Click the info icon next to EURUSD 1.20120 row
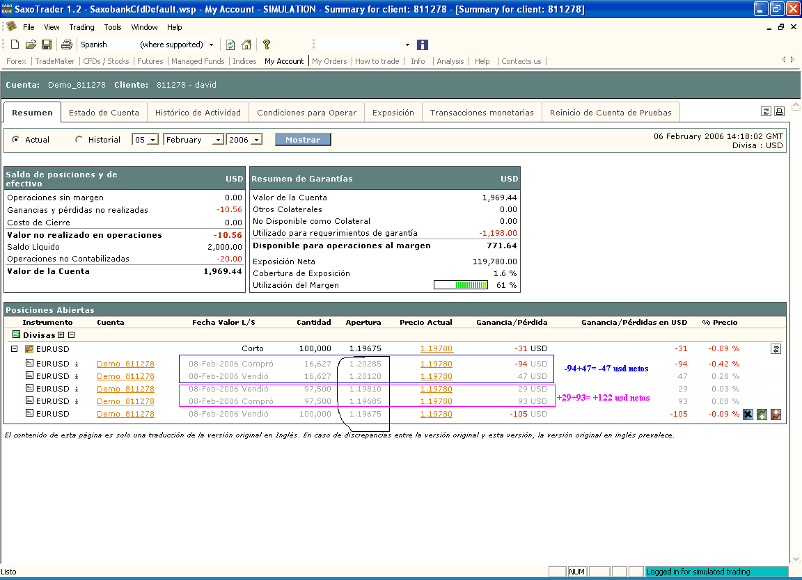Image resolution: width=802 pixels, height=580 pixels. pos(77,377)
